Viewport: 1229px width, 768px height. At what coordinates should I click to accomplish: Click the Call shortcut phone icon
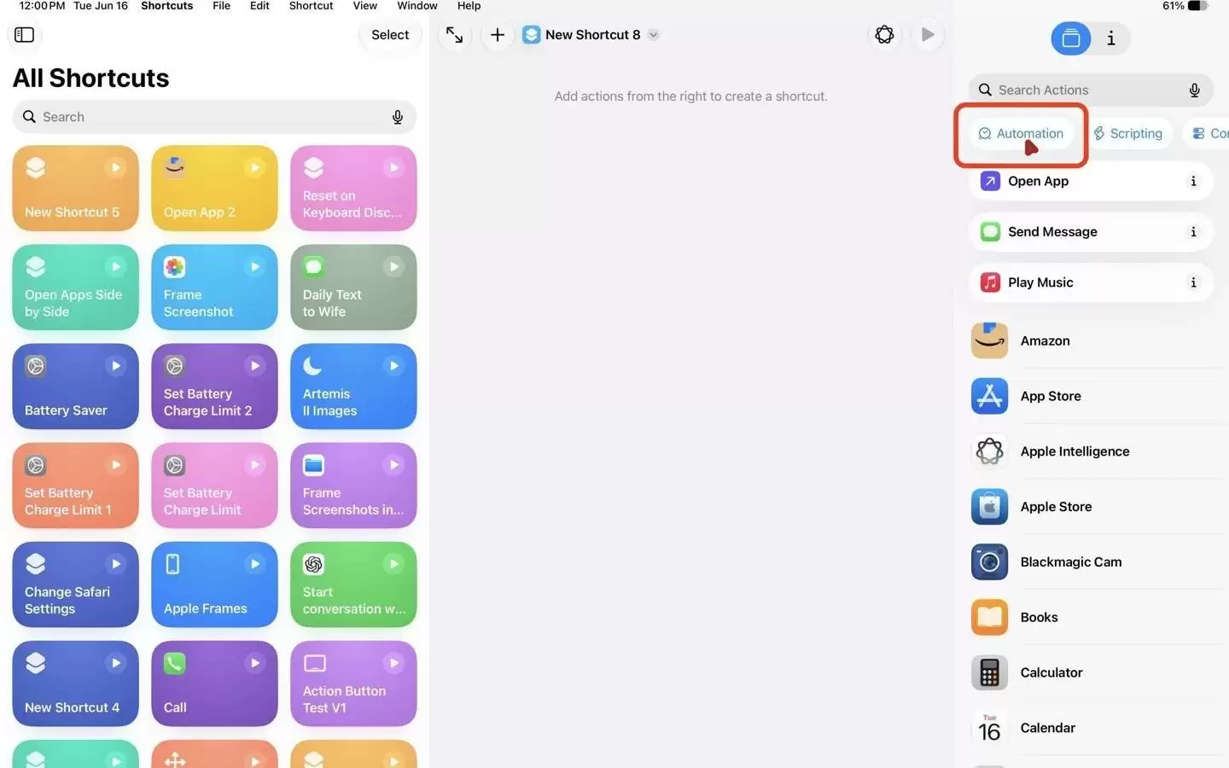tap(175, 663)
